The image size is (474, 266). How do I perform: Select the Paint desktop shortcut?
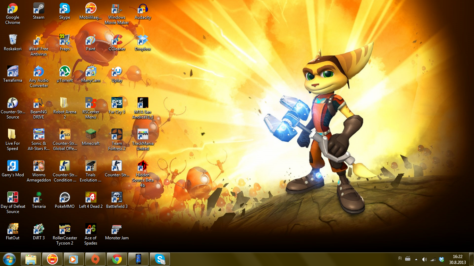(x=91, y=43)
